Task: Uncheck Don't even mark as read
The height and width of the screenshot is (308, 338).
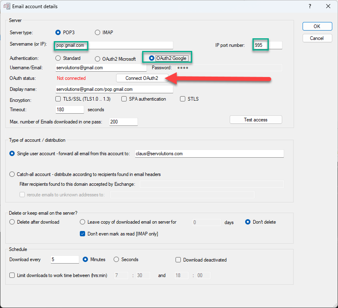Action: tap(82, 234)
